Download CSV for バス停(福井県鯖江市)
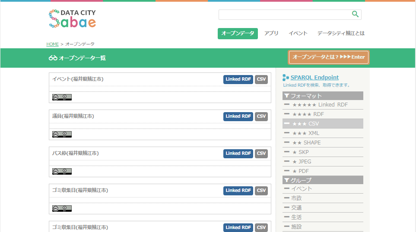 (261, 154)
